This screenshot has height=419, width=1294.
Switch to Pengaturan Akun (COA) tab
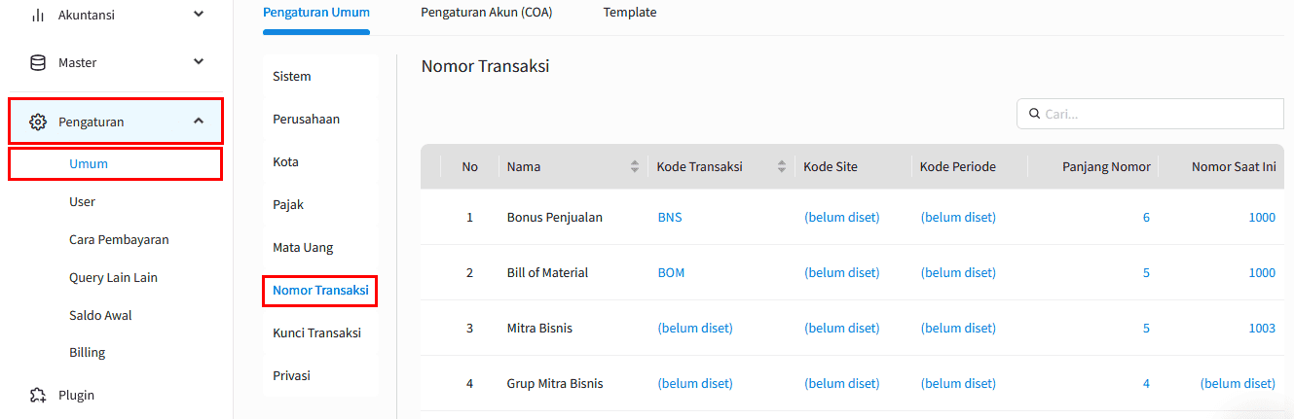pos(486,13)
